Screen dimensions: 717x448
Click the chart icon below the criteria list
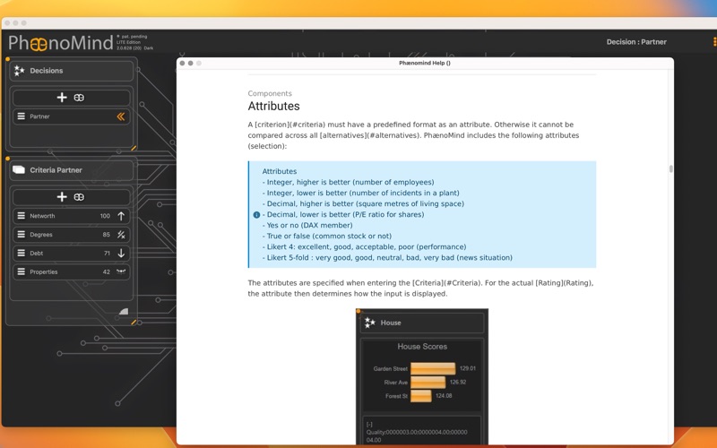(124, 311)
